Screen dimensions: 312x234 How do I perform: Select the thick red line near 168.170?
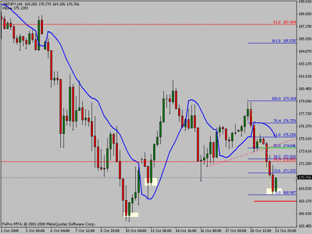275,201
